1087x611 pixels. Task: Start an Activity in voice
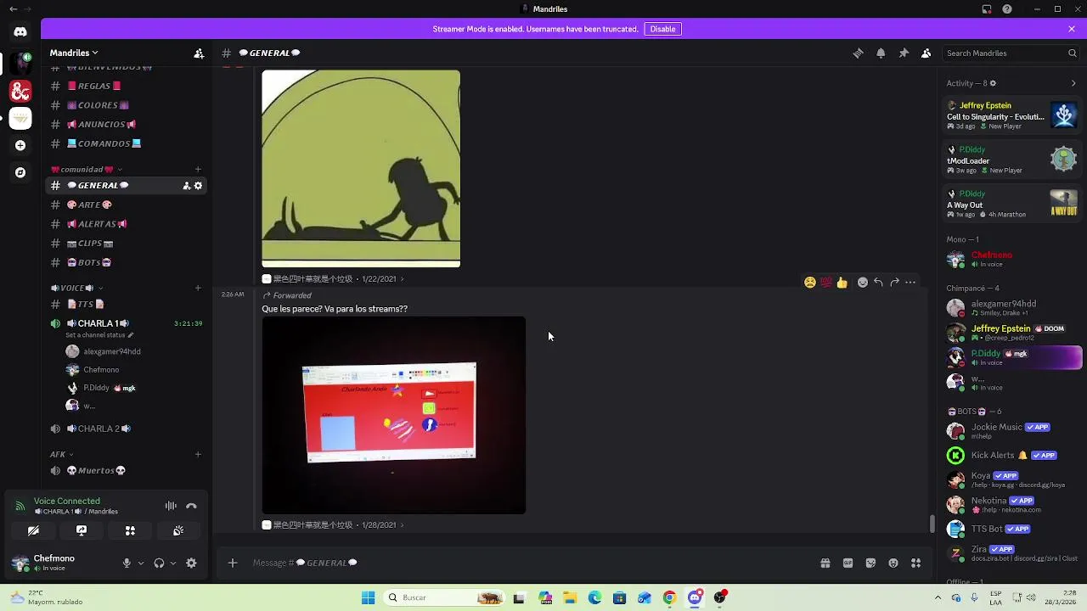[130, 530]
